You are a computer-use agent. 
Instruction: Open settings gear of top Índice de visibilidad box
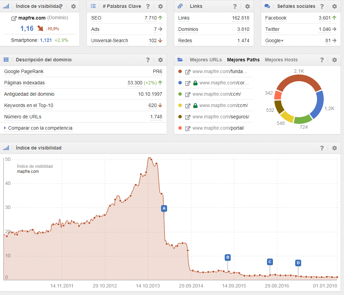(74, 7)
